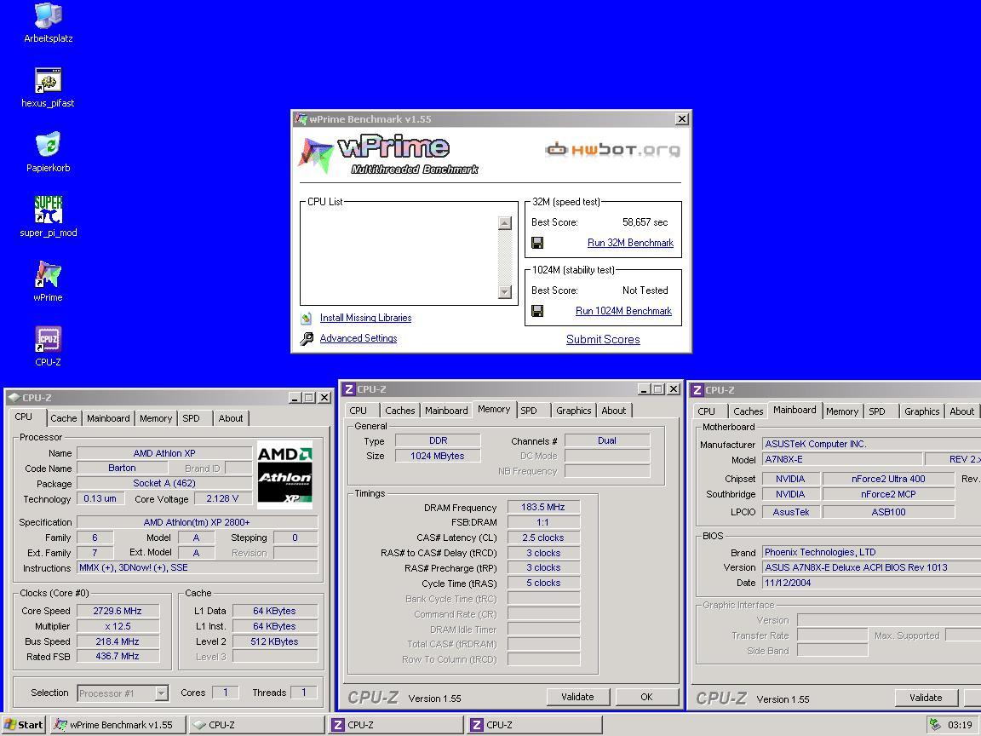The height and width of the screenshot is (736, 981).
Task: Click the wPrime title bar icon
Action: pyautogui.click(x=301, y=119)
